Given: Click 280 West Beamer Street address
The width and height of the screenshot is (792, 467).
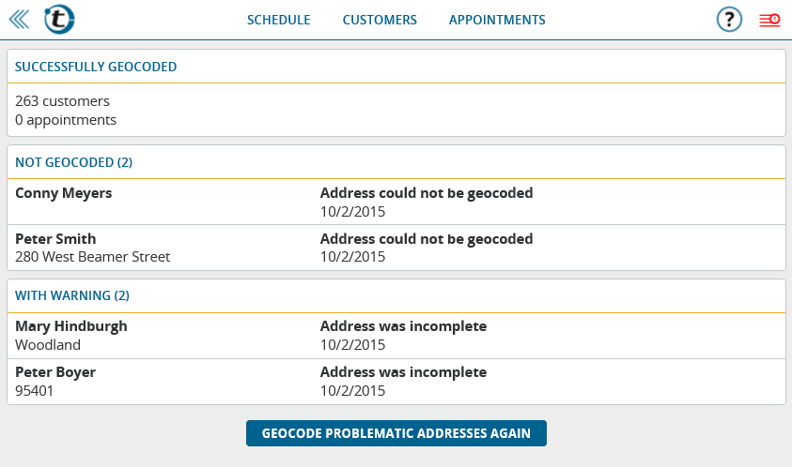Looking at the screenshot, I should 93,257.
